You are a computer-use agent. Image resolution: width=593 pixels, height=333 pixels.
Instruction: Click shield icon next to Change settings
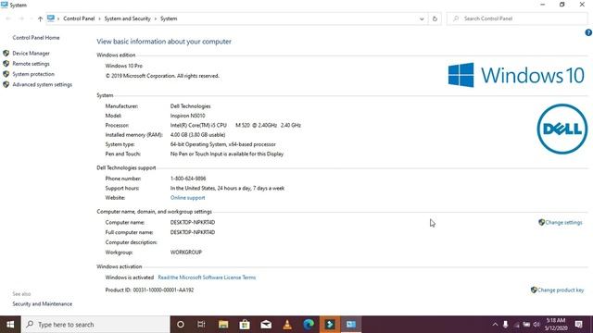541,222
